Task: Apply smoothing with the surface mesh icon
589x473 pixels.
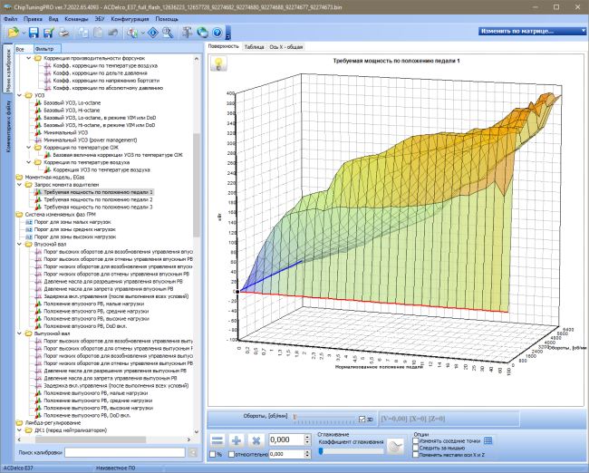Action: 396,447
